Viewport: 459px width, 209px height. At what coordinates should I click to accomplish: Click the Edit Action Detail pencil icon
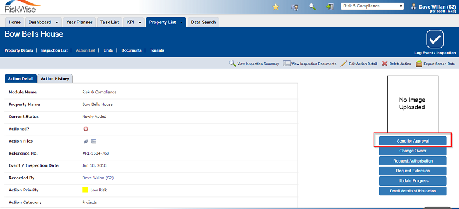coord(344,64)
